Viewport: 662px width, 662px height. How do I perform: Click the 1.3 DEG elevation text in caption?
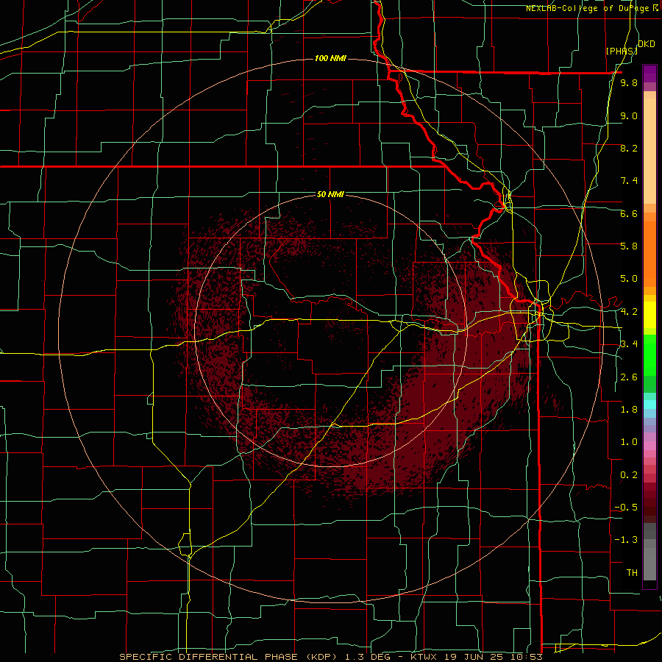(x=369, y=657)
